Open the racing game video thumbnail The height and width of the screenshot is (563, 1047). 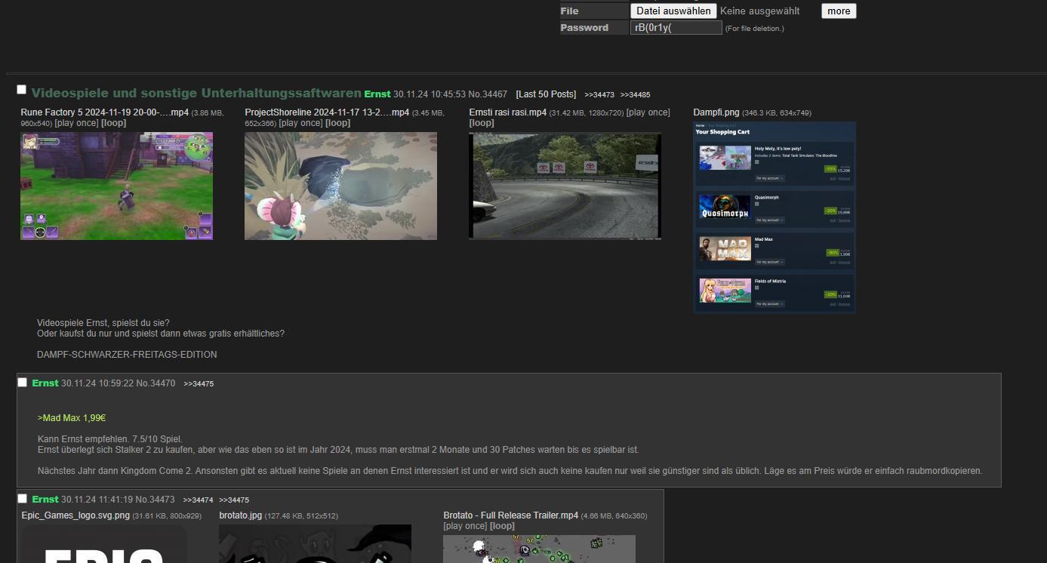coord(565,186)
